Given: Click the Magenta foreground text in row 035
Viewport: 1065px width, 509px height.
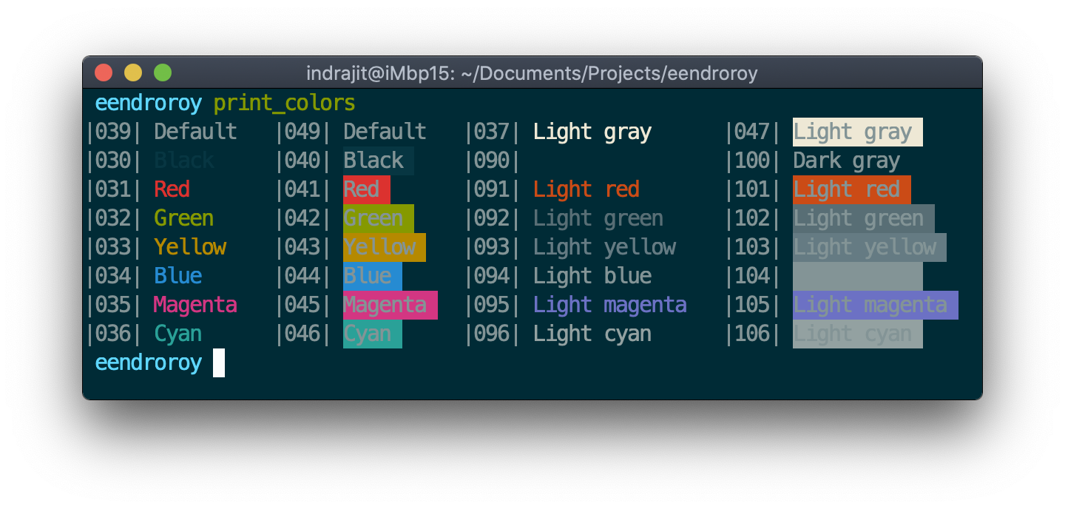Looking at the screenshot, I should (x=195, y=305).
